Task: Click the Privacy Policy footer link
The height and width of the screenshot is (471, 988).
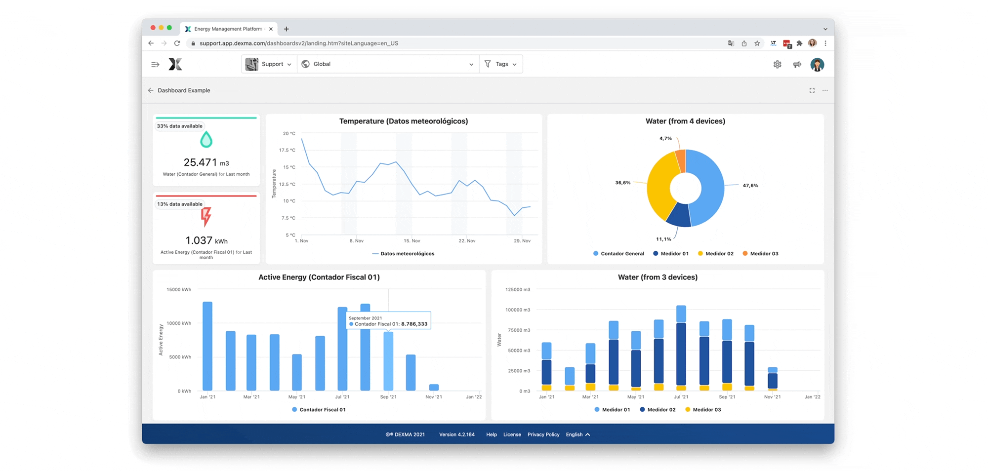Action: (543, 434)
